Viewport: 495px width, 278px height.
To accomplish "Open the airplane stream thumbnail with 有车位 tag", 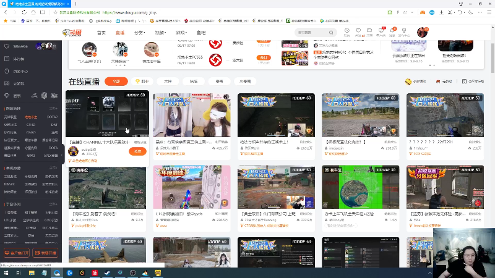I will click(107, 188).
